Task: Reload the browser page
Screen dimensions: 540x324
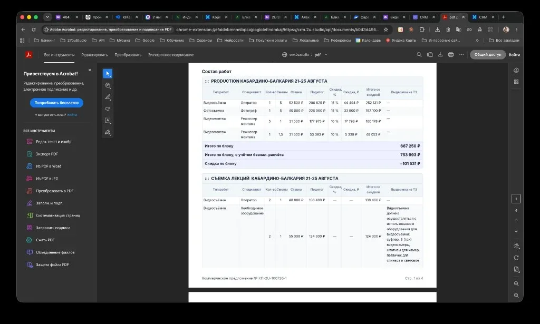Action: pyautogui.click(x=33, y=30)
